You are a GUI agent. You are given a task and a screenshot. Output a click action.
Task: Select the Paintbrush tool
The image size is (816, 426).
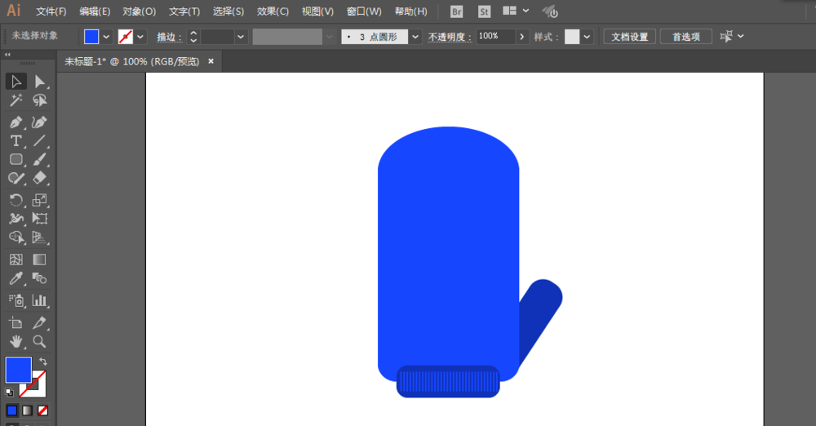click(39, 159)
